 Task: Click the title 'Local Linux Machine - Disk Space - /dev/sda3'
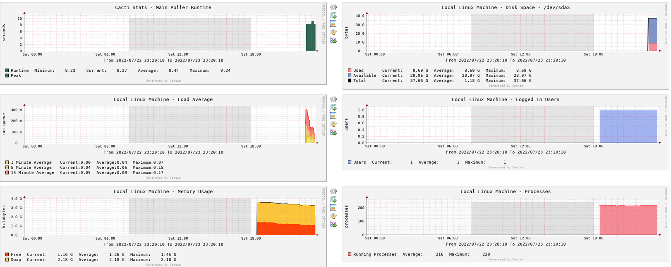(x=506, y=7)
